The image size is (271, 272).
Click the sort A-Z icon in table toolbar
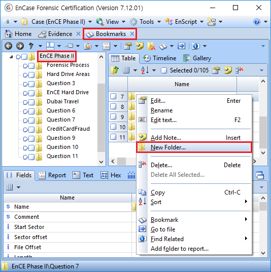coord(145,70)
